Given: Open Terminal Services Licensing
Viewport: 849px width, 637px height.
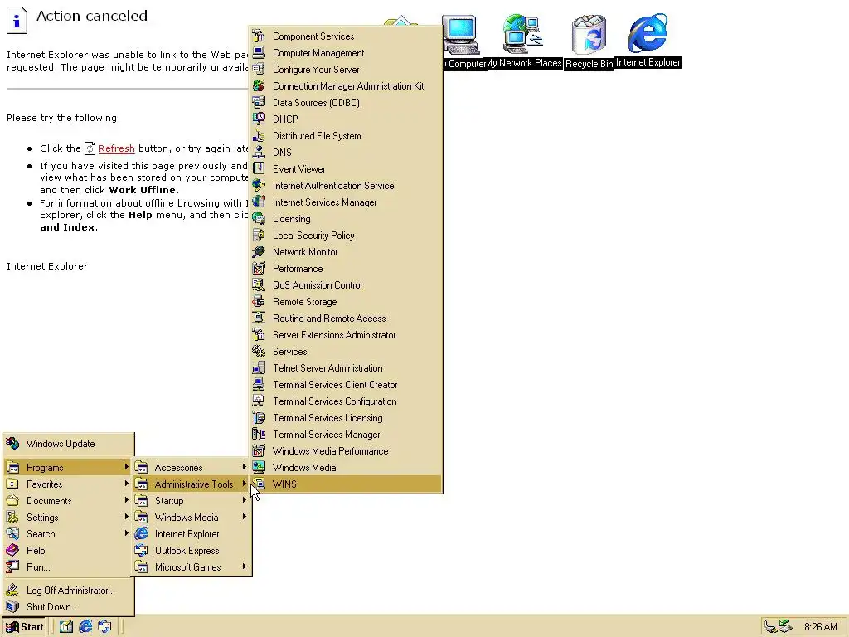Looking at the screenshot, I should coord(346,418).
